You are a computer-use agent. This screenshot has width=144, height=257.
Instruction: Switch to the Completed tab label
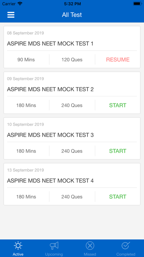(126, 254)
